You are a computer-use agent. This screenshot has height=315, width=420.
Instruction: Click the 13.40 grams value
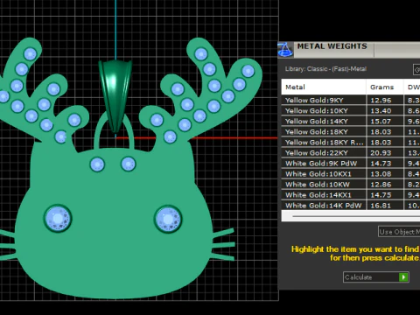[381, 111]
